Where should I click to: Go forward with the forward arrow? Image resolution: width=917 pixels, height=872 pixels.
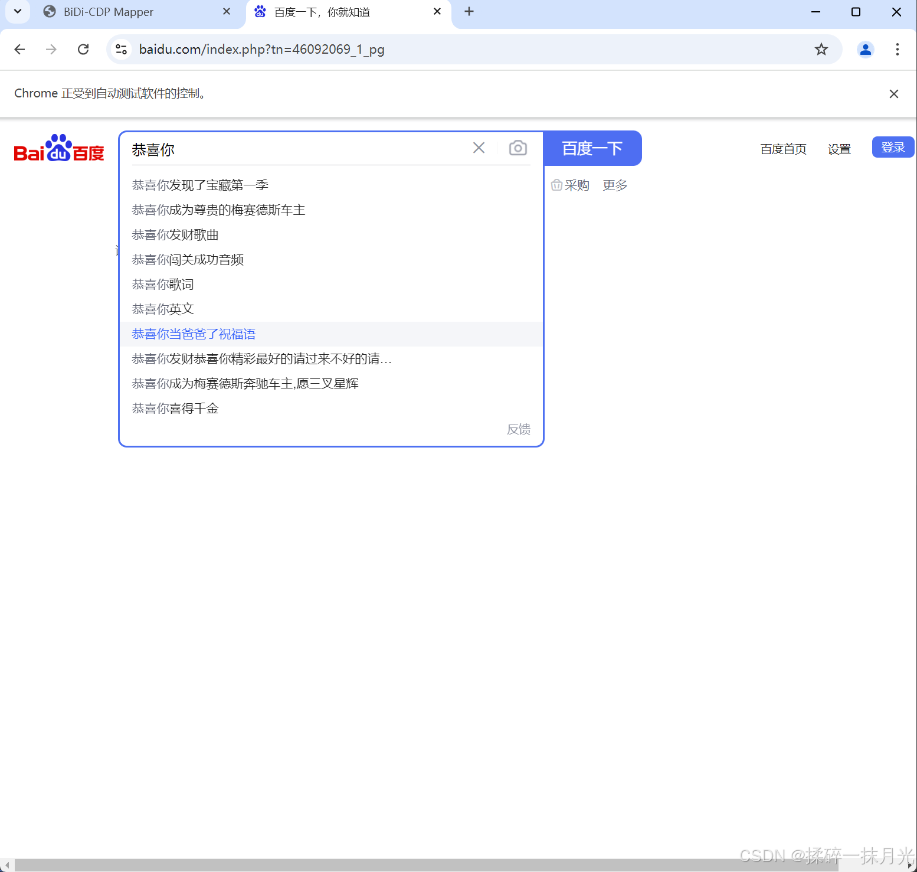pyautogui.click(x=51, y=49)
